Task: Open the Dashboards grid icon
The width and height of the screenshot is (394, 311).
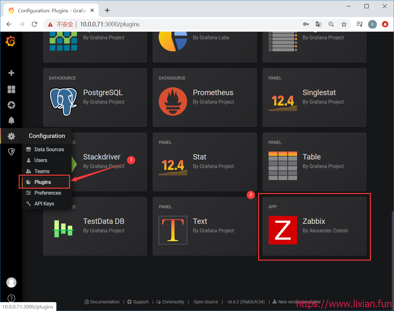Action: 11,89
